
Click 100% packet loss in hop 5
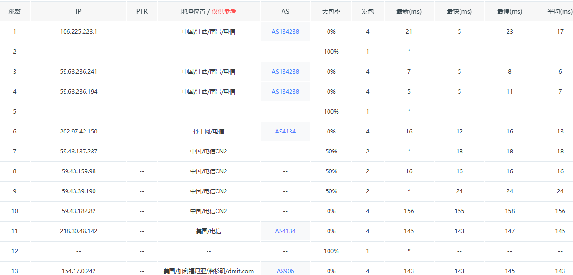click(x=331, y=112)
